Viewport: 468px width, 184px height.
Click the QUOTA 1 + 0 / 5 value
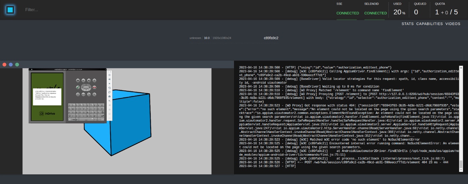[x=446, y=12]
